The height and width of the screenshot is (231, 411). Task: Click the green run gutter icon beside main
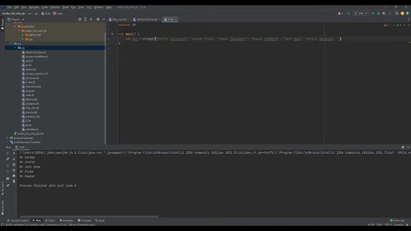(112, 34)
